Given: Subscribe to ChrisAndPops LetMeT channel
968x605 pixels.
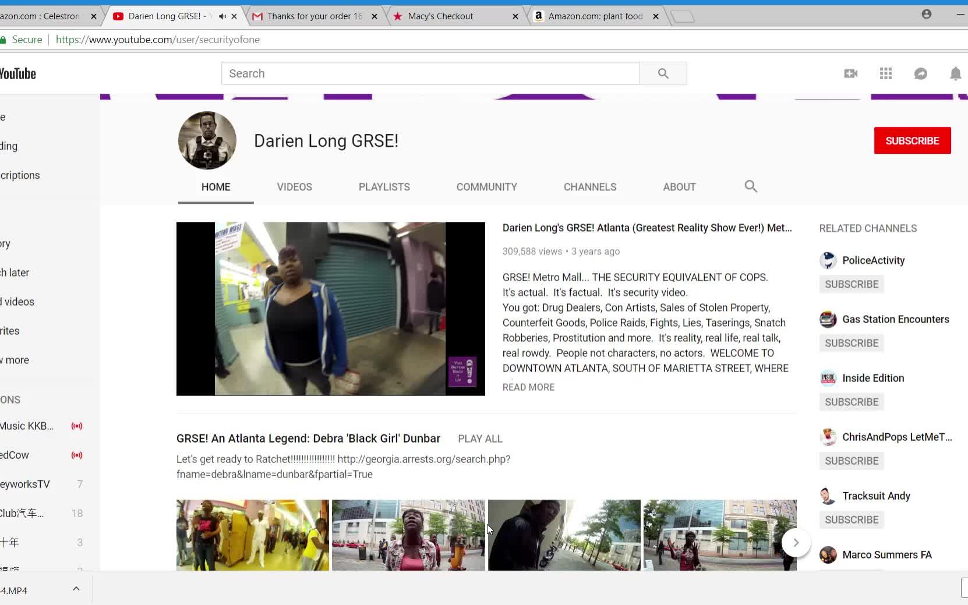Looking at the screenshot, I should click(x=852, y=461).
